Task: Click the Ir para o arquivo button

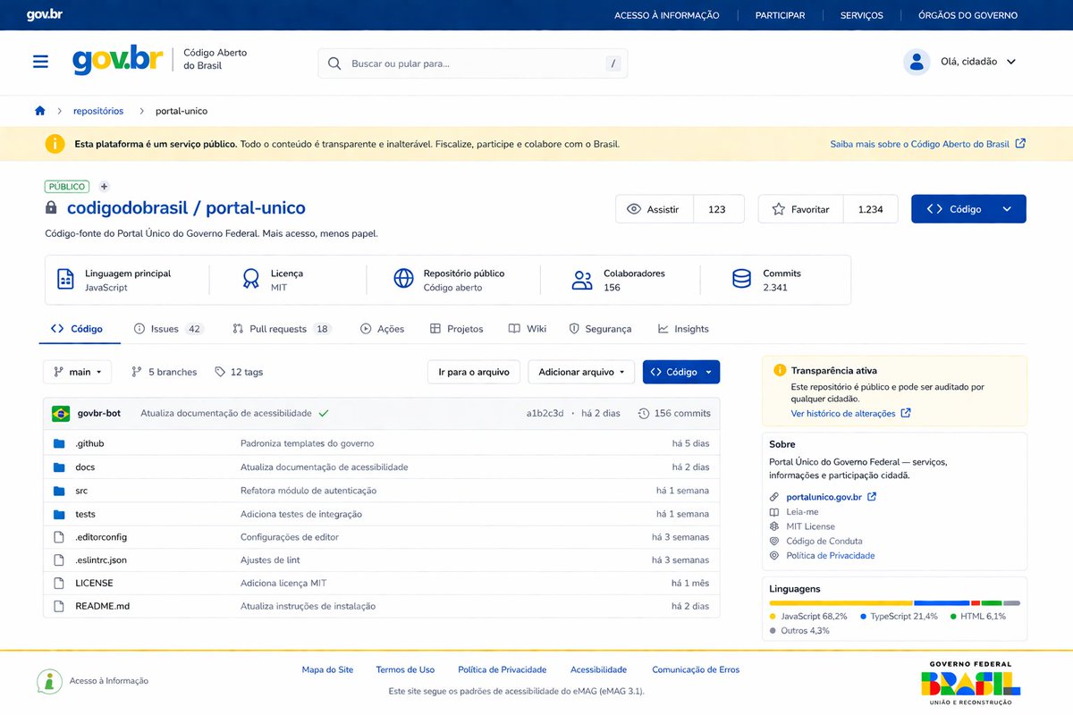Action: (x=474, y=372)
